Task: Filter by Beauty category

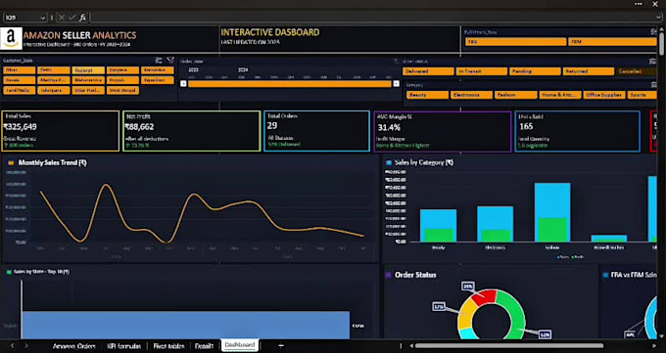Action: (x=427, y=95)
